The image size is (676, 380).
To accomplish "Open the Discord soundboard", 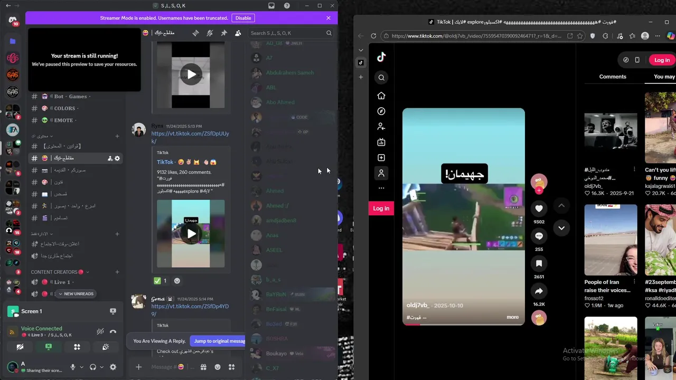I will tap(106, 347).
